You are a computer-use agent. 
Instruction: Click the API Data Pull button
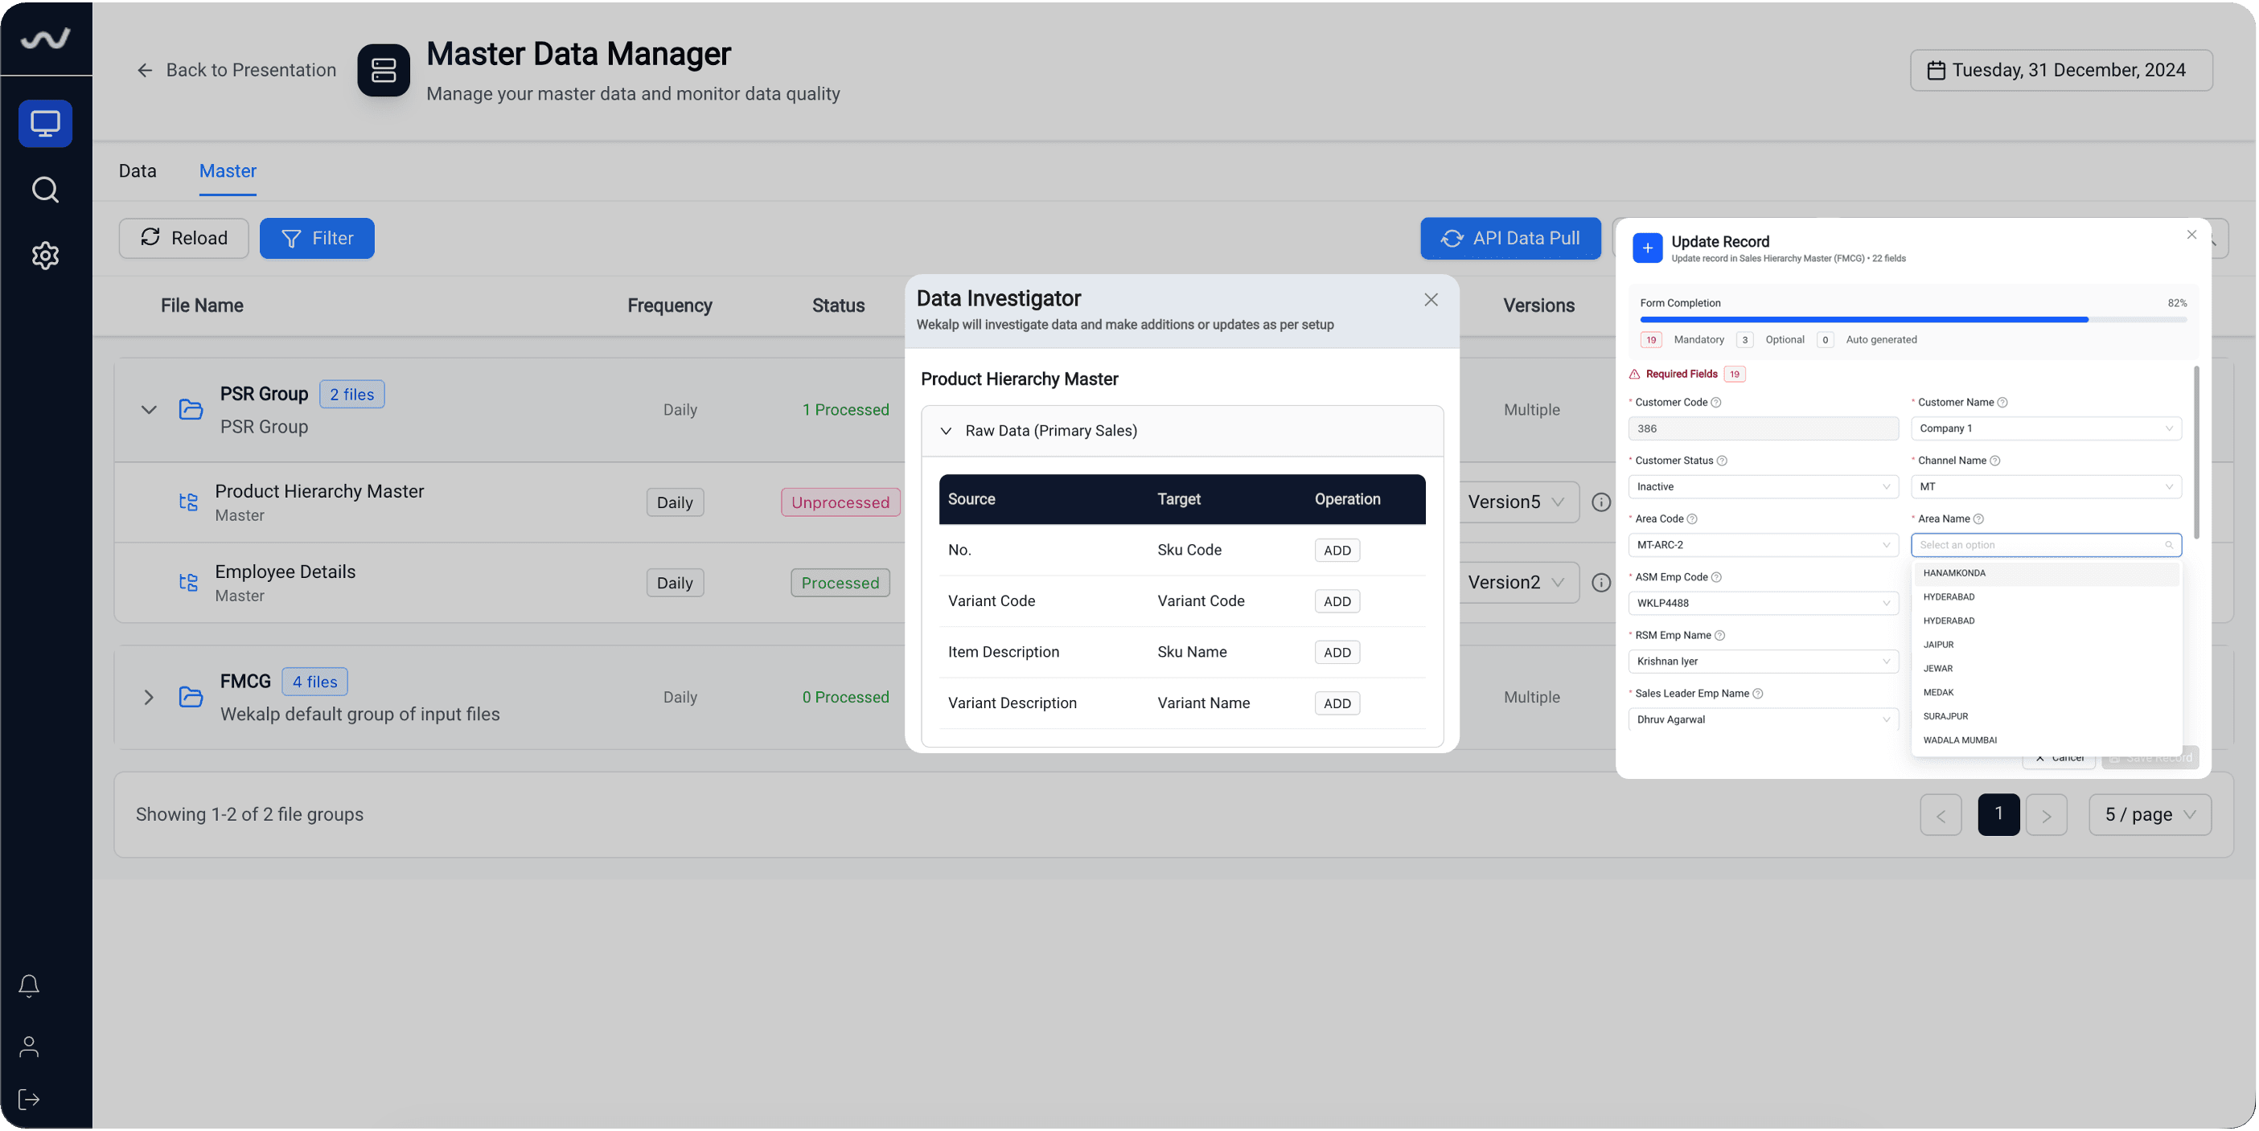pos(1510,239)
